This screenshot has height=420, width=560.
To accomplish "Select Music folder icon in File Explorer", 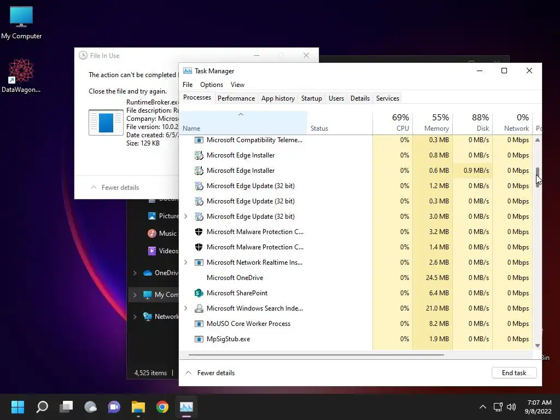I will click(x=152, y=233).
